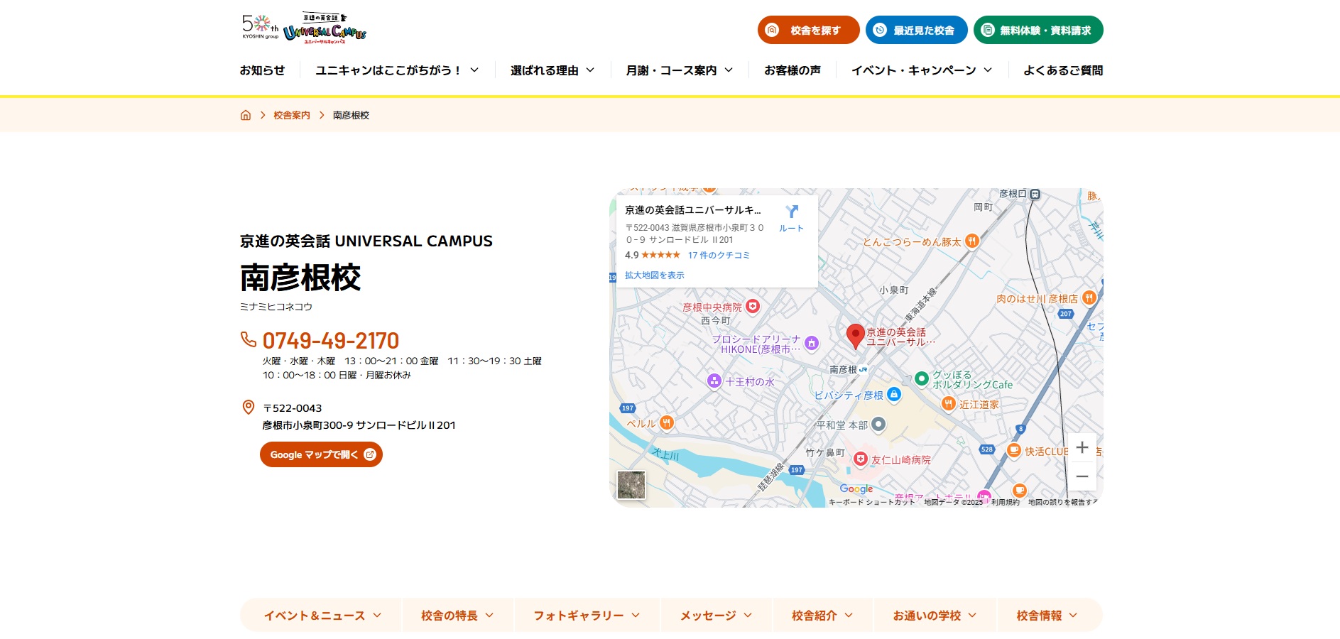Open よくあるご質問 menu item

coord(1063,70)
